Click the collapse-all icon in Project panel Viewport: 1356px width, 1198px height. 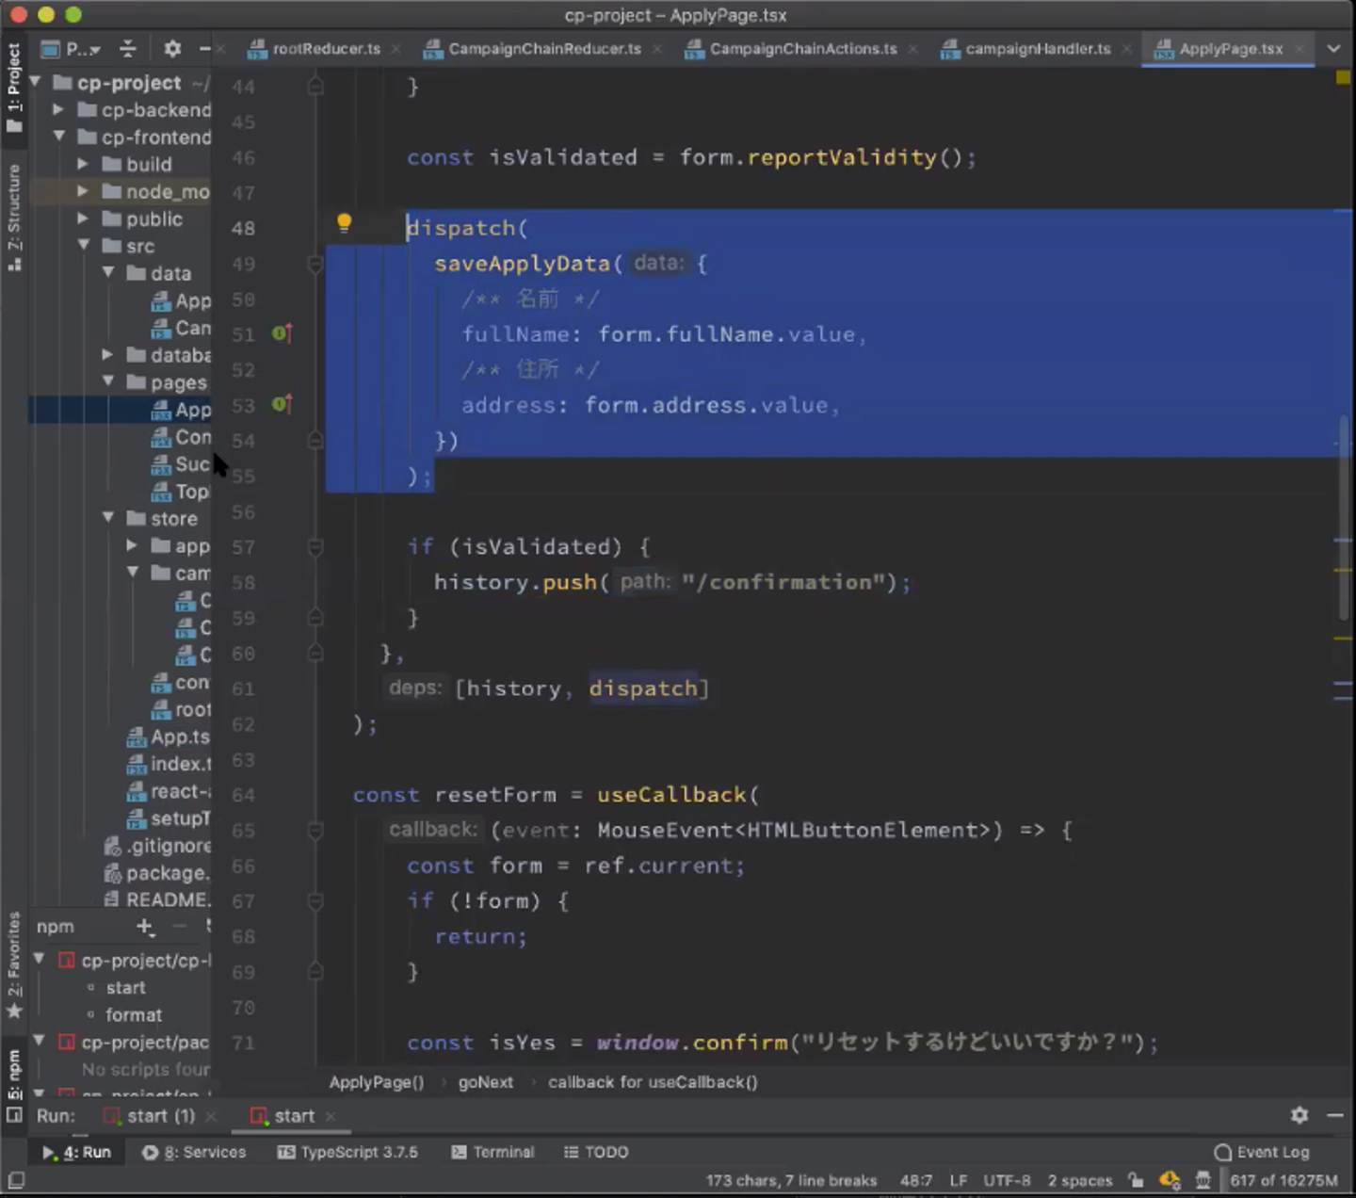coord(128,49)
